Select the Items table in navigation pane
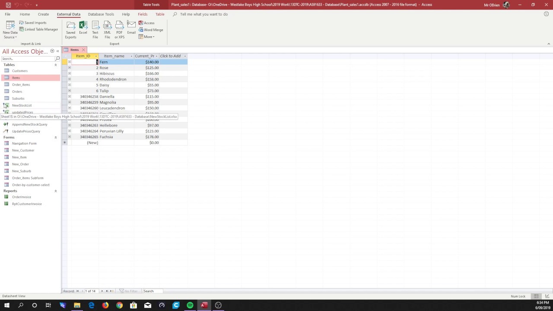553x311 pixels. point(16,78)
